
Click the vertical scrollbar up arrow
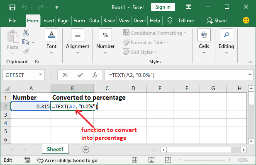(x=251, y=88)
